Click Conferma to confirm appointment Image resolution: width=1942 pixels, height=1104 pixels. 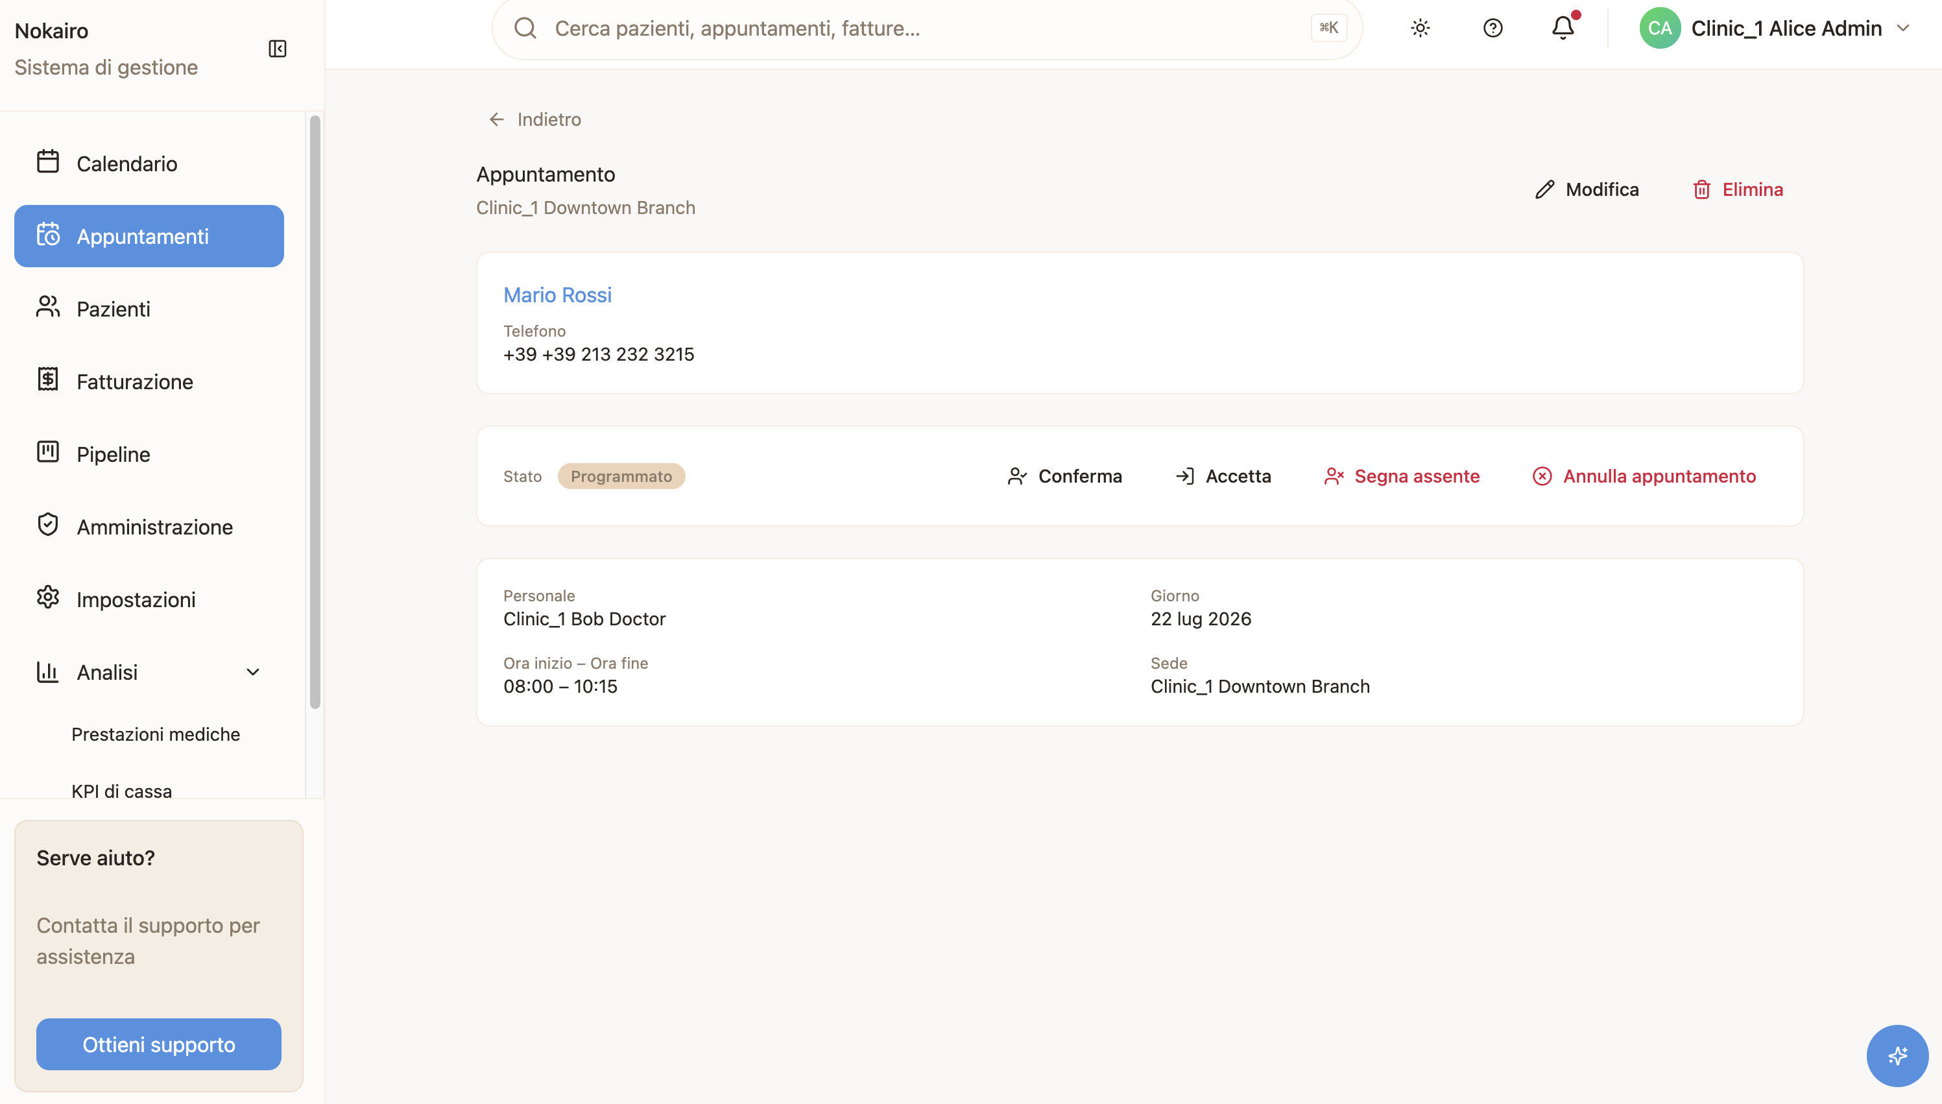coord(1064,476)
